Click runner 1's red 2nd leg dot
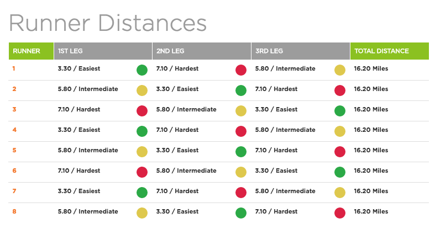The image size is (435, 229). coord(241,70)
